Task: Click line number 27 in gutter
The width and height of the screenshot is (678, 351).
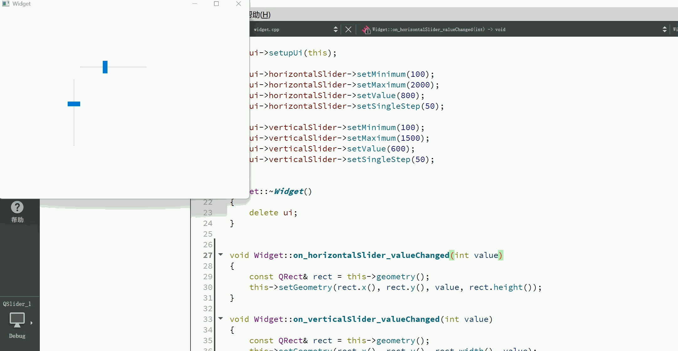Action: click(207, 255)
